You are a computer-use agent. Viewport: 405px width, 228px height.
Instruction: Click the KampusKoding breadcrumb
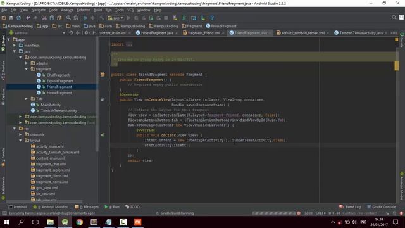click(18, 26)
